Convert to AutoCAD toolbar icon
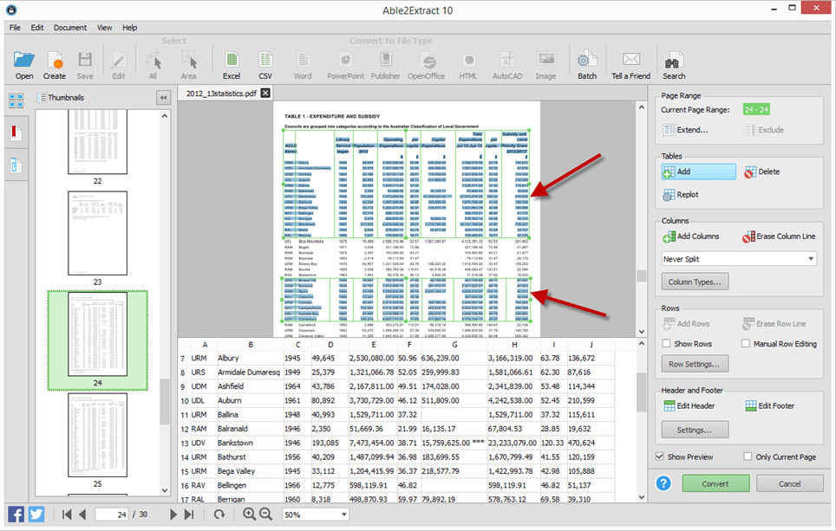The image size is (836, 531). coord(507,65)
